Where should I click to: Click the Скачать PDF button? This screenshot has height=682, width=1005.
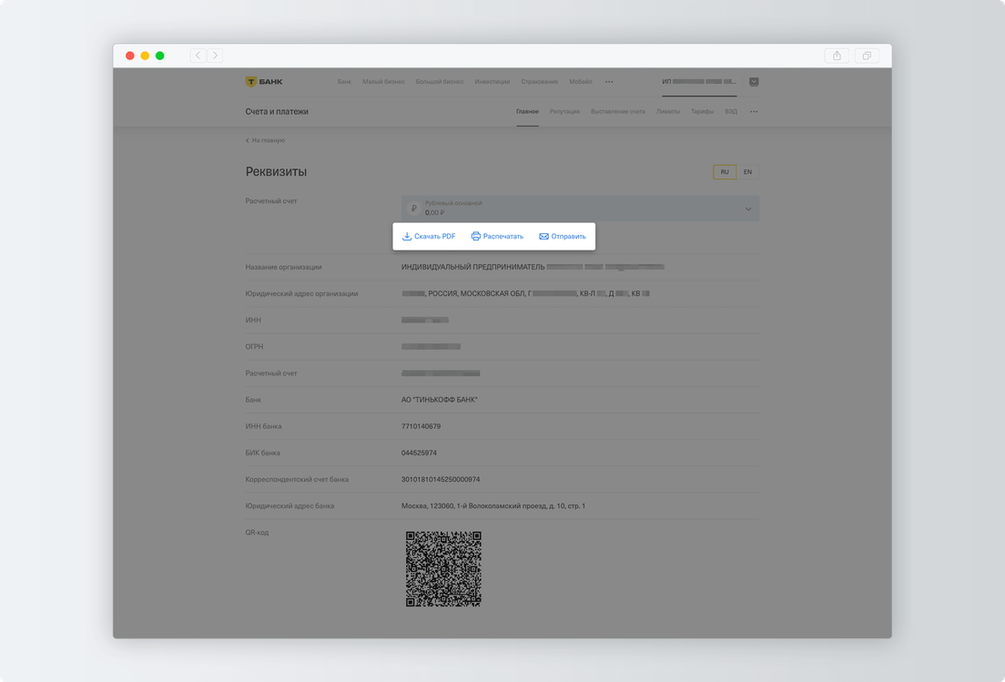[429, 237]
